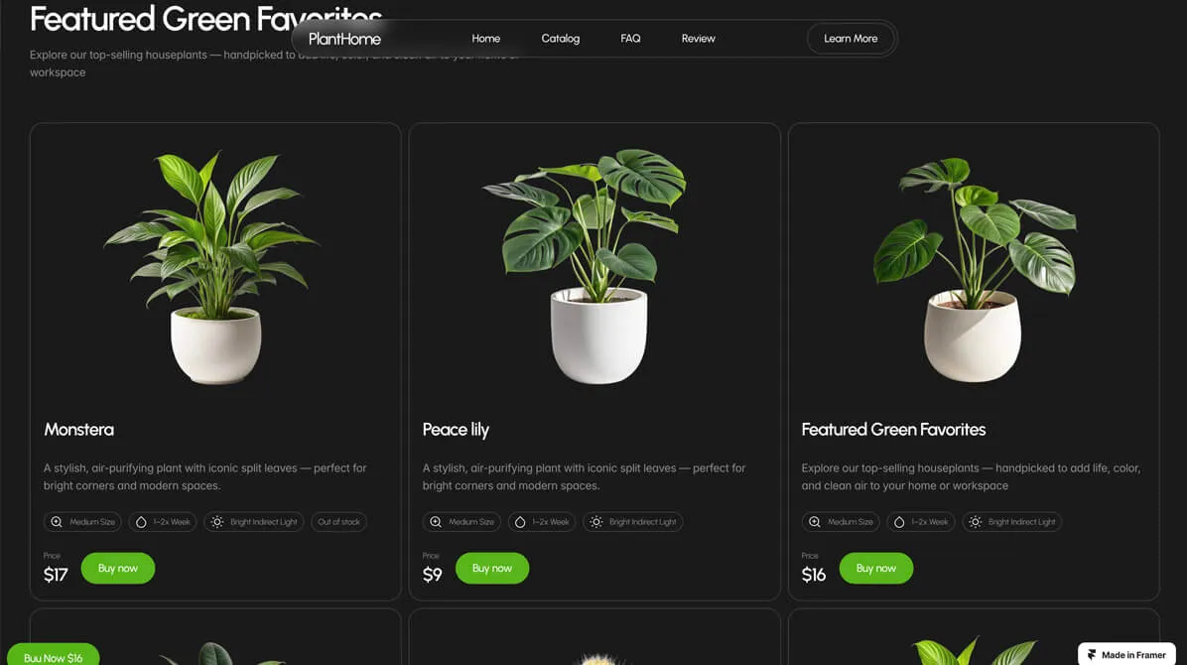Viewport: 1187px width, 665px height.
Task: Select Review in the navigation bar
Action: pyautogui.click(x=698, y=39)
